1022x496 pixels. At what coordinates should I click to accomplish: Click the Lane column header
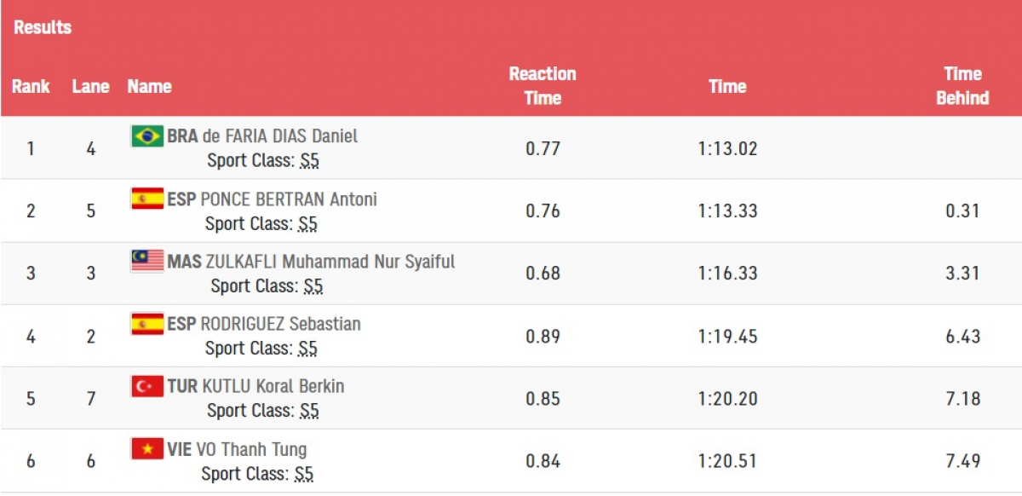pyautogui.click(x=90, y=87)
